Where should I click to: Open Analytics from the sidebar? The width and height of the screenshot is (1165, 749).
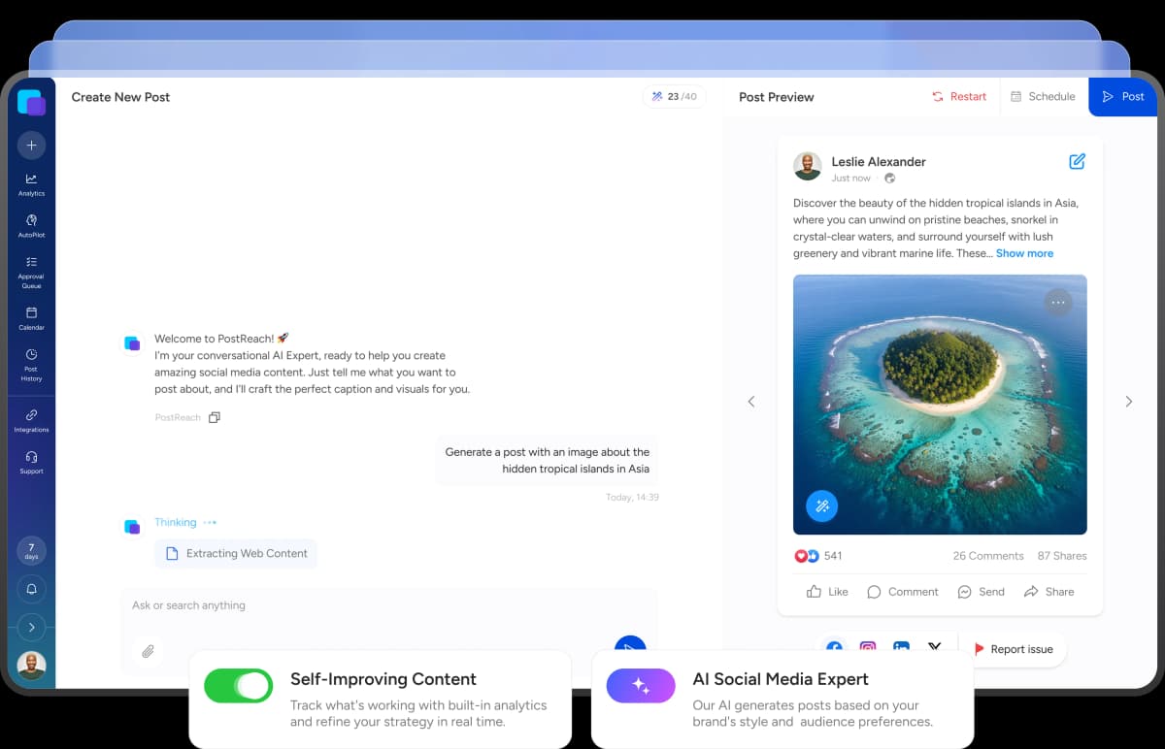tap(31, 184)
